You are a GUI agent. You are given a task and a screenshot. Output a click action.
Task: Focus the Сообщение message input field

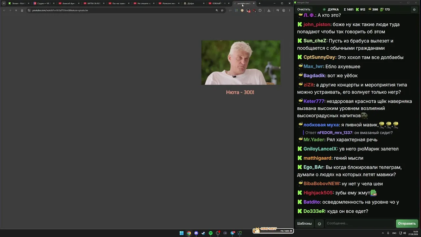point(359,224)
